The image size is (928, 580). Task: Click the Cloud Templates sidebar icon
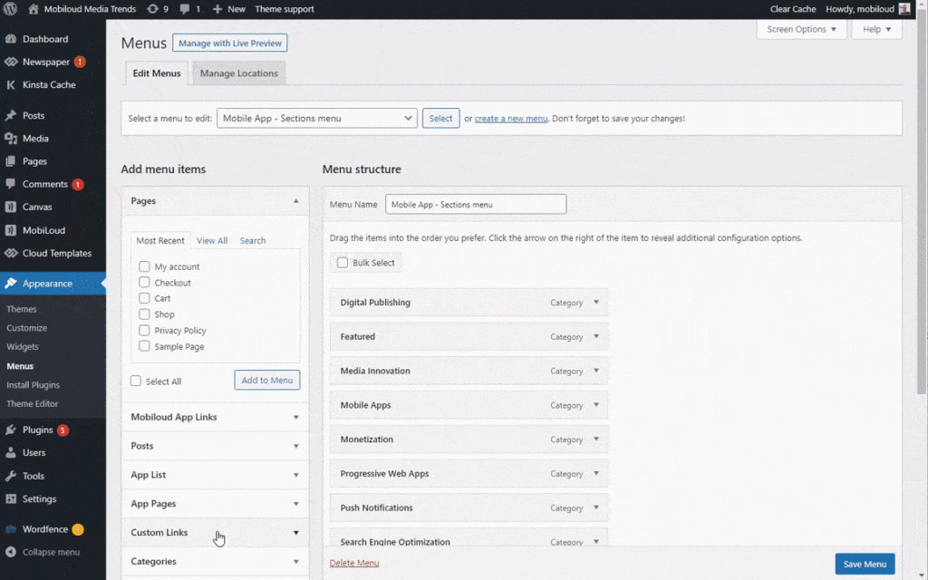(x=11, y=254)
